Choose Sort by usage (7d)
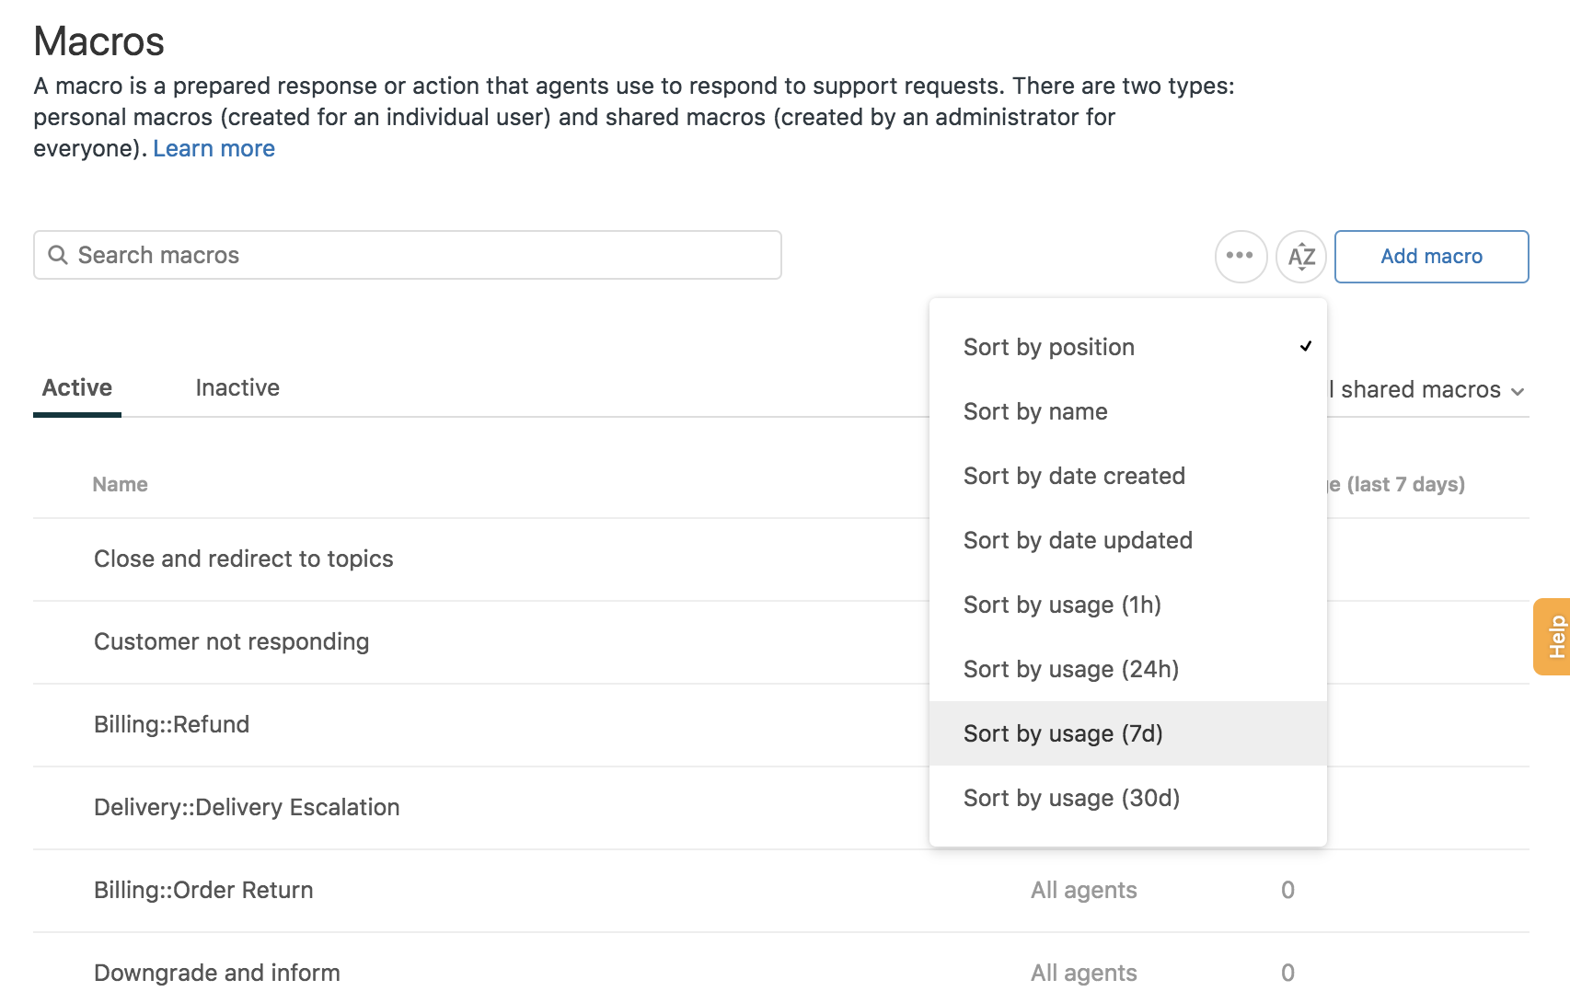 (x=1063, y=733)
